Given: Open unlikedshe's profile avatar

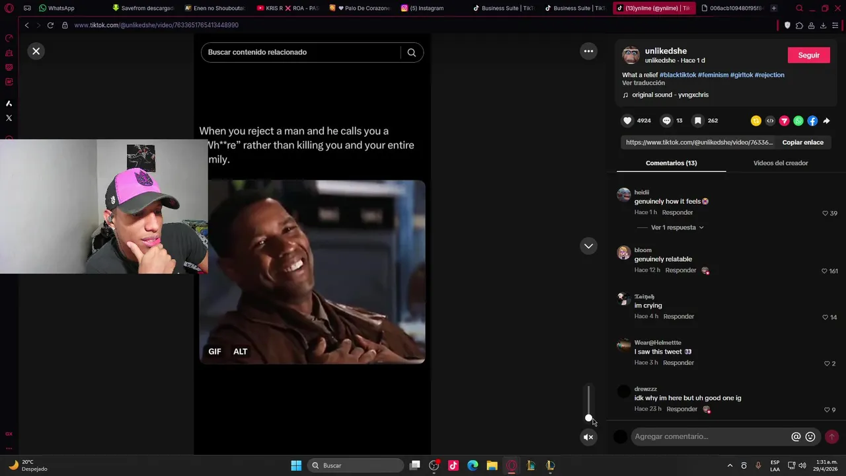Looking at the screenshot, I should [631, 56].
